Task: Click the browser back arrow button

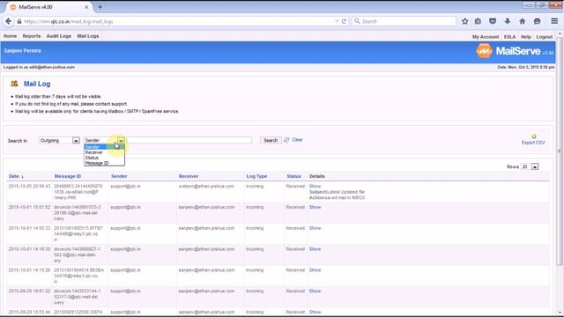Action: 8,21
